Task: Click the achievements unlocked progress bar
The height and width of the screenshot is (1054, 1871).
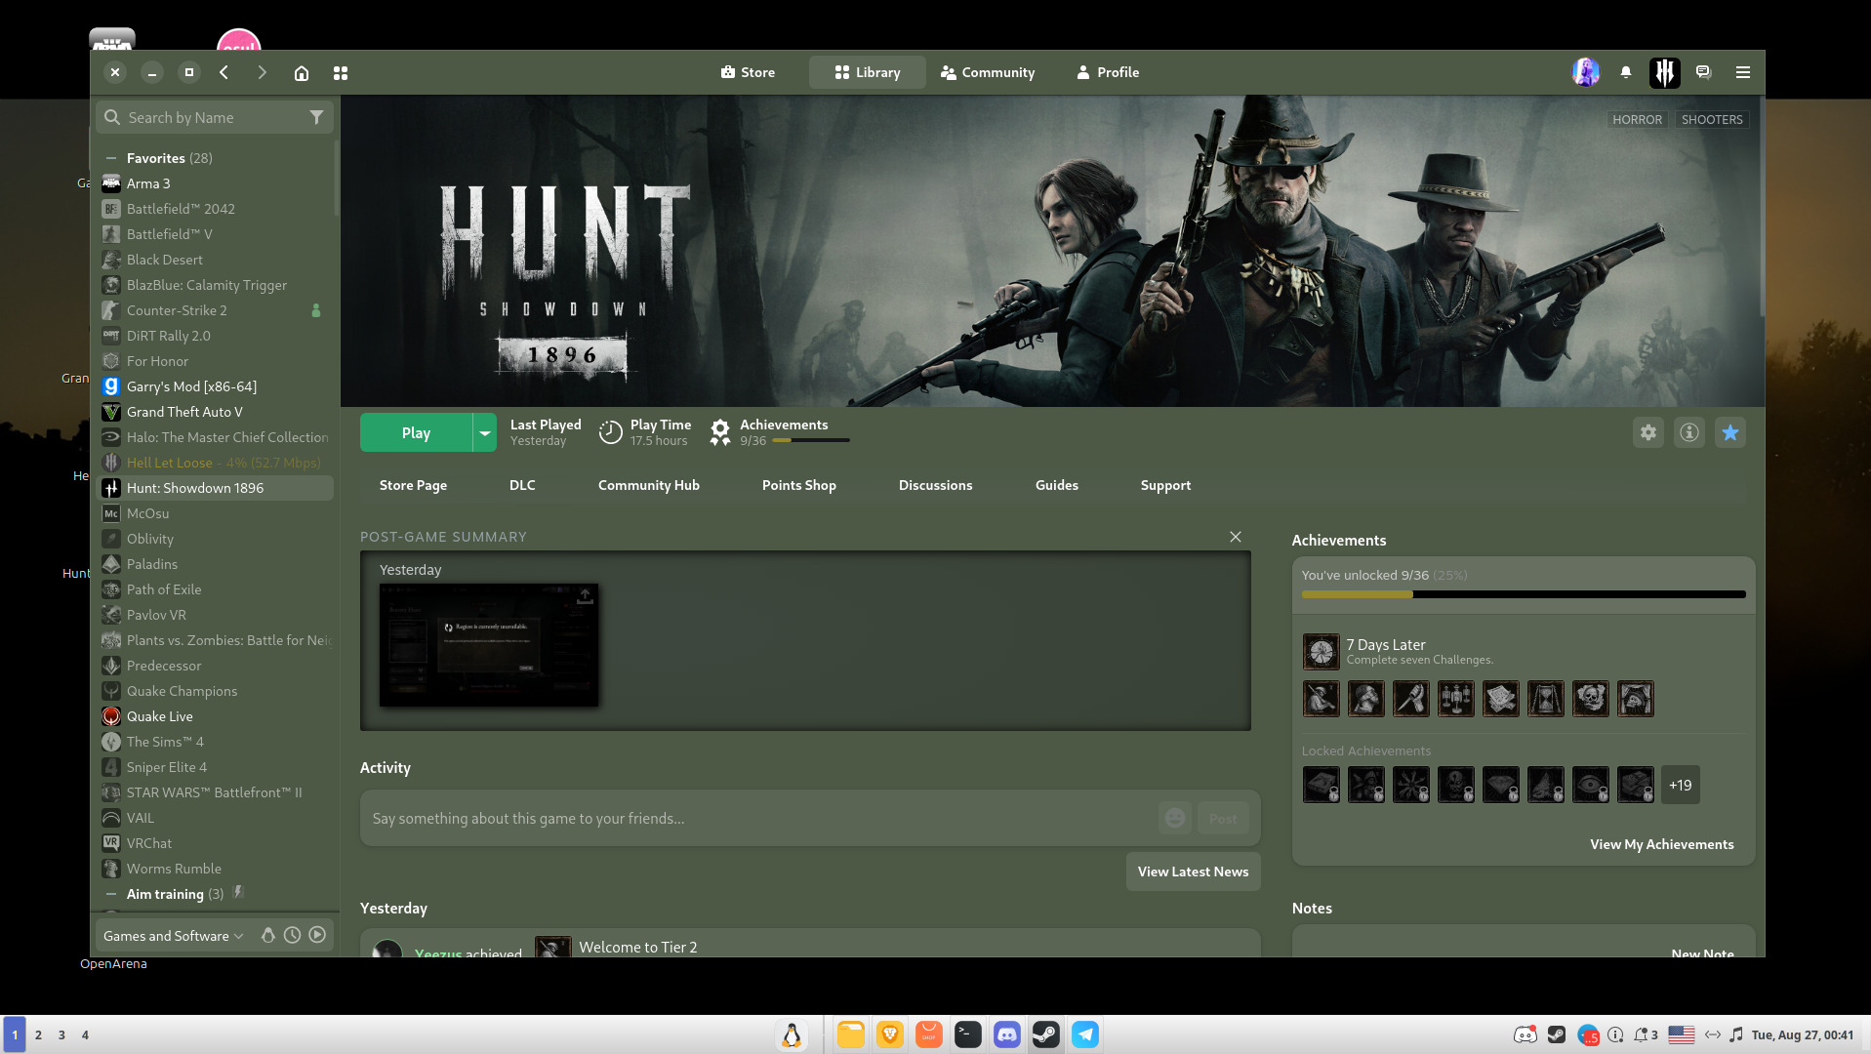Action: coord(1523,594)
